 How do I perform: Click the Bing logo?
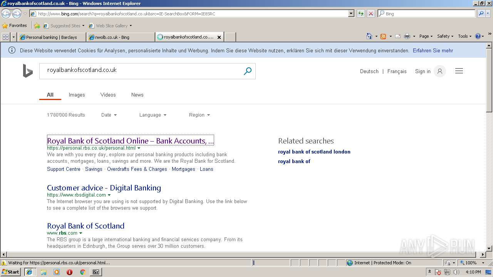click(28, 71)
